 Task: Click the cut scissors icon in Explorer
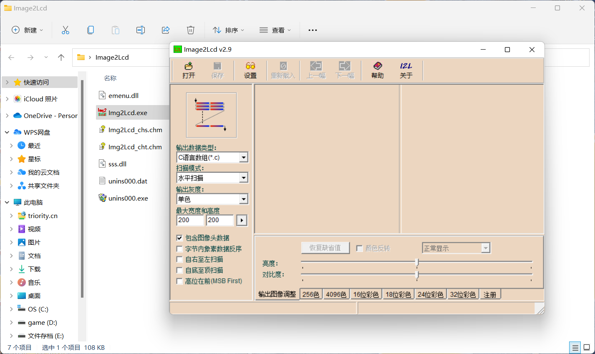tap(66, 30)
